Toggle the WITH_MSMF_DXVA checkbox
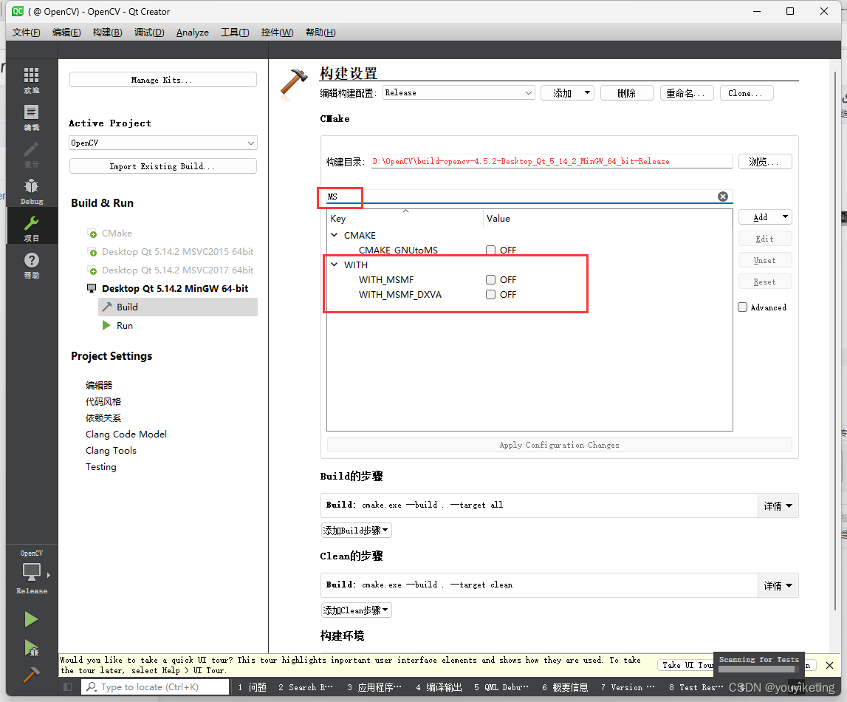This screenshot has width=847, height=702. pos(490,295)
